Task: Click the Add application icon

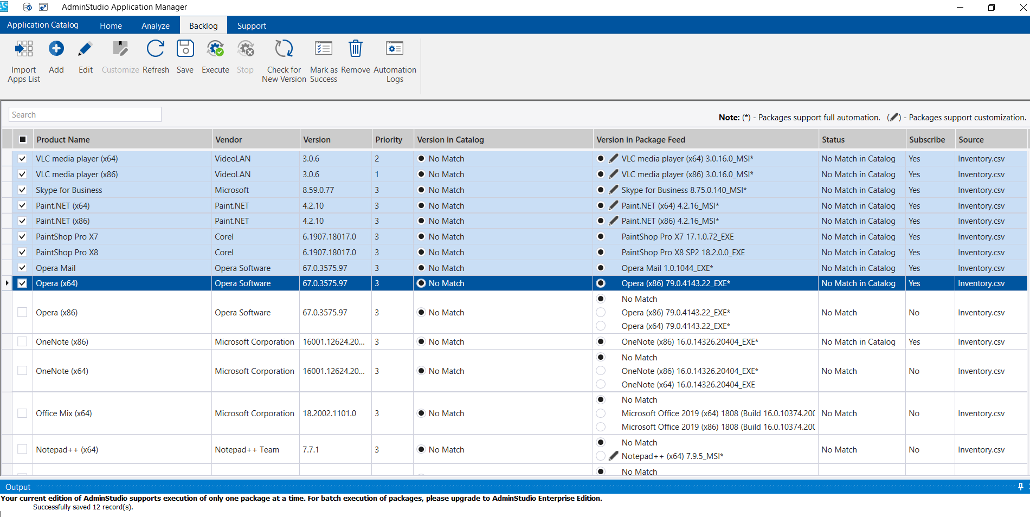Action: coord(56,49)
